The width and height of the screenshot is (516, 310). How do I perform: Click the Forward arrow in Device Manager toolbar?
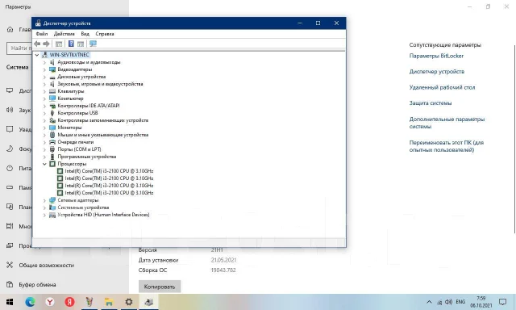click(46, 44)
